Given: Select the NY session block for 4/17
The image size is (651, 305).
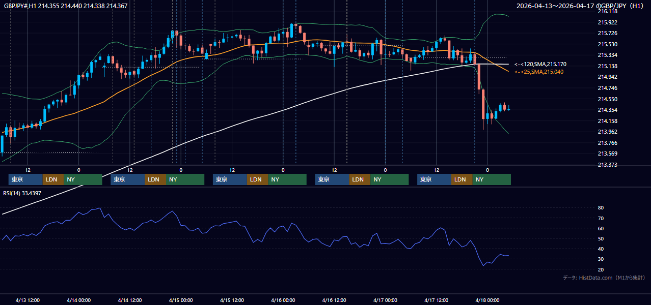Looking at the screenshot, I should (492, 179).
